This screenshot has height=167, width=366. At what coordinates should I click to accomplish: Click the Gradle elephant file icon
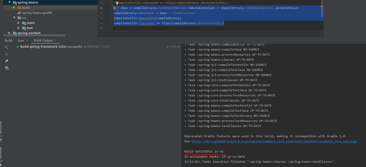coord(19,13)
